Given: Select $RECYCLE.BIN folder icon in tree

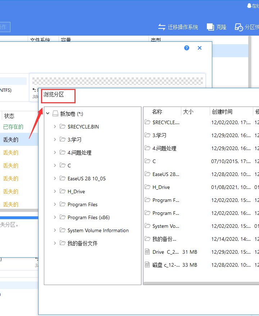Looking at the screenshot, I should coord(63,126).
